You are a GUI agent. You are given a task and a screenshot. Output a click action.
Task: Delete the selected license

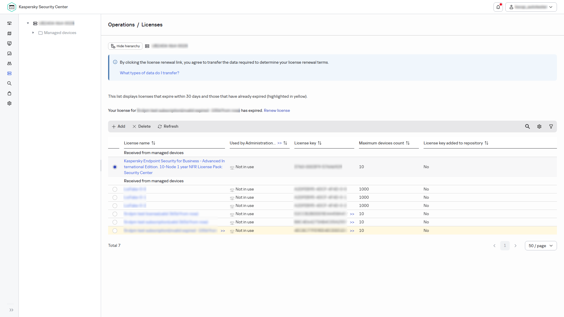click(x=142, y=127)
